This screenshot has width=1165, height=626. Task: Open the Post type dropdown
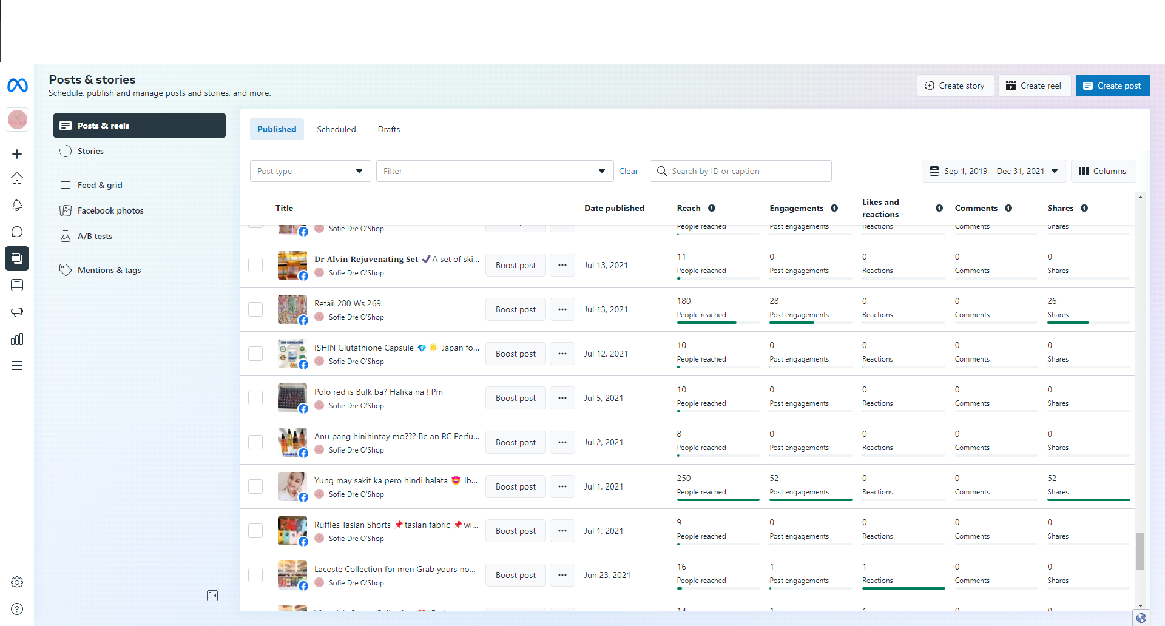pos(310,171)
